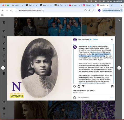Like the post with heart icon
124x120 pixels.
tap(75, 86)
